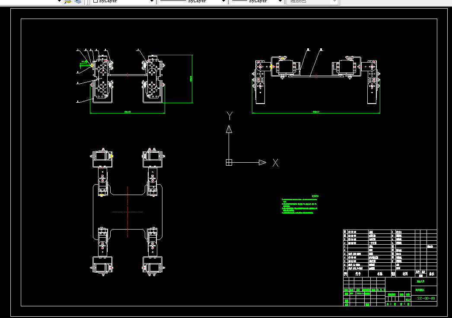Select the 代号 header cell in parts list
This screenshot has height=318, width=452.
358,274
